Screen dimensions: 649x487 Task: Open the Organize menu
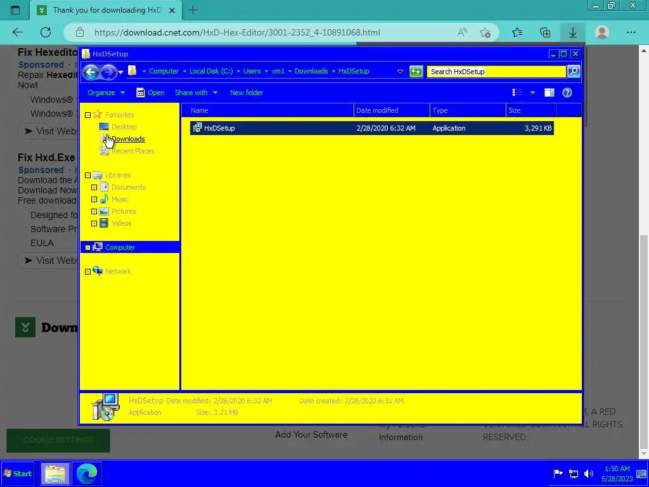106,93
